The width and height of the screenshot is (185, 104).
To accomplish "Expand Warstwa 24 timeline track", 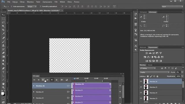I will (34, 98).
